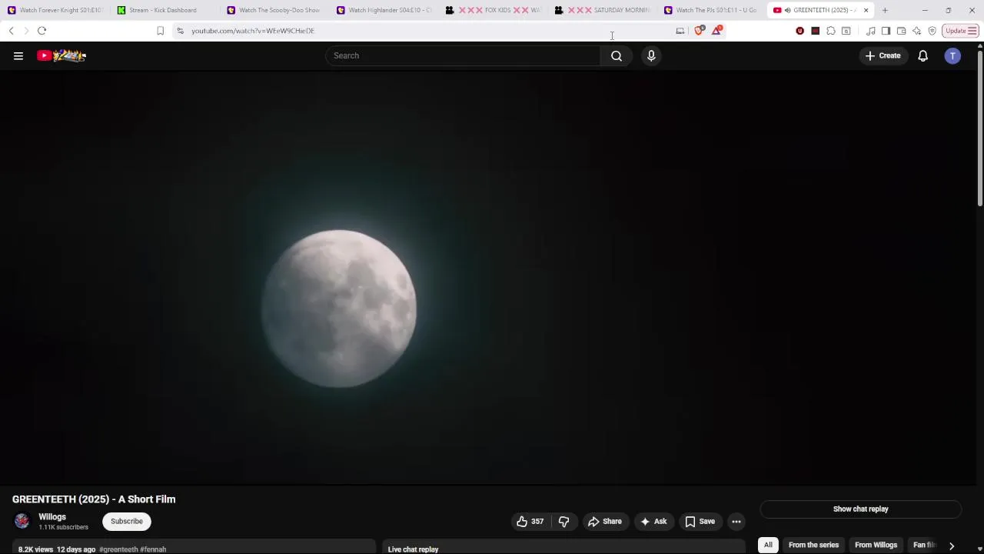
Task: Open the extensions puzzle-piece menu
Action: click(831, 31)
